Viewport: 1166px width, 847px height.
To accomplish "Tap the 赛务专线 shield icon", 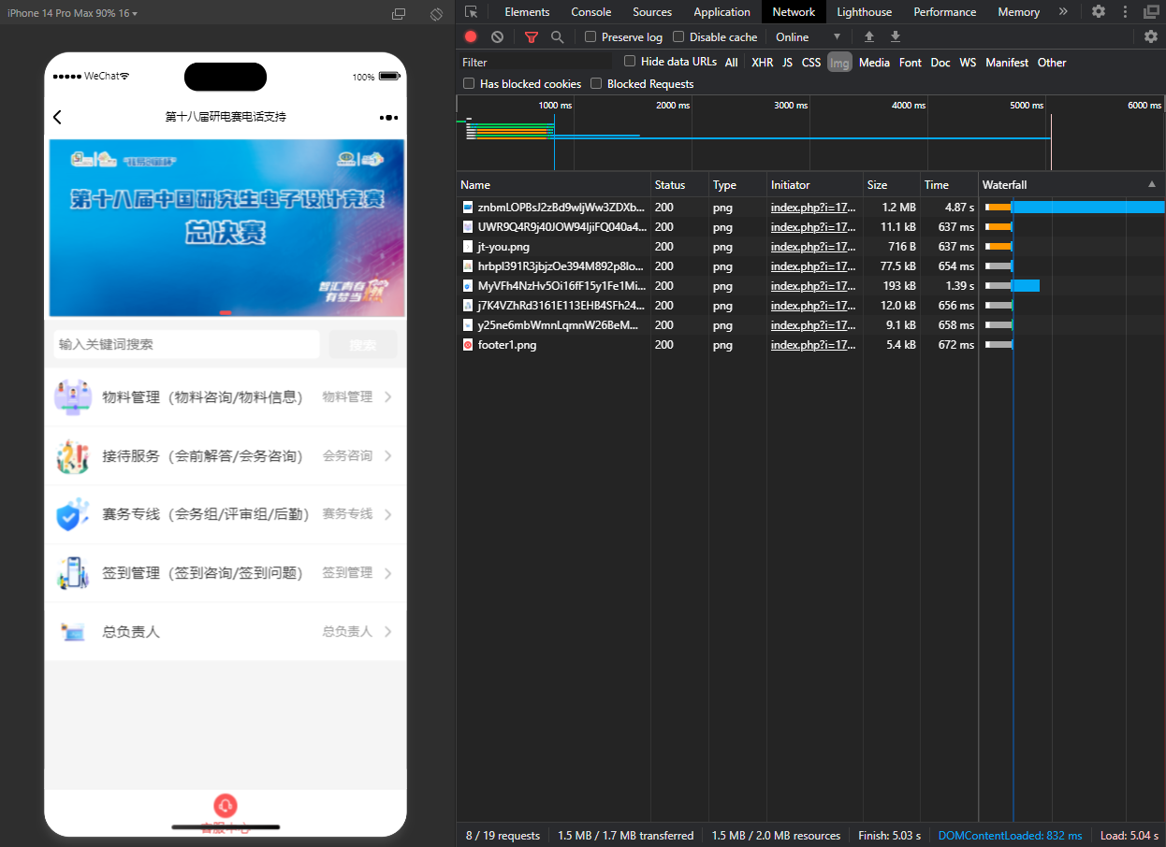I will [73, 515].
